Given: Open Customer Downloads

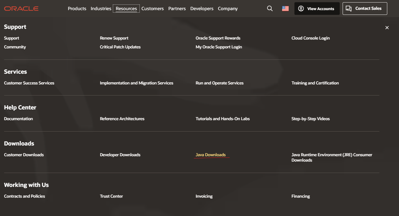Looking at the screenshot, I should point(24,155).
